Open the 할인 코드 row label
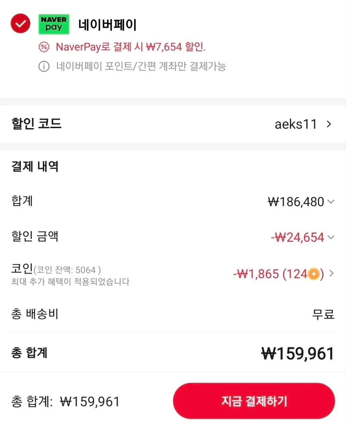346x428 pixels. click(36, 124)
